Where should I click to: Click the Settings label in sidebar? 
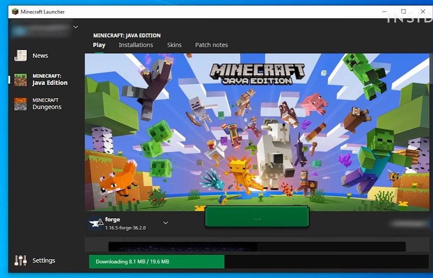44,260
